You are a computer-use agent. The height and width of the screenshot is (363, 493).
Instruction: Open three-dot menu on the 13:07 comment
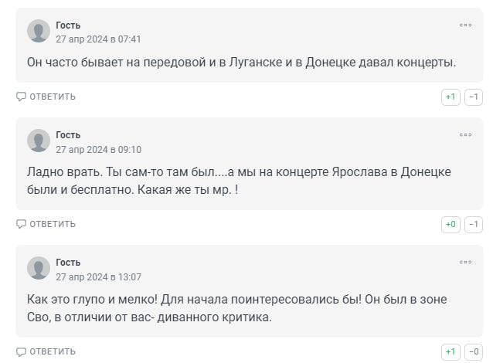465,263
